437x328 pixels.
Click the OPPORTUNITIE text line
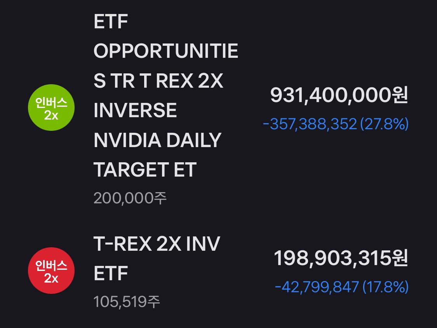point(166,52)
